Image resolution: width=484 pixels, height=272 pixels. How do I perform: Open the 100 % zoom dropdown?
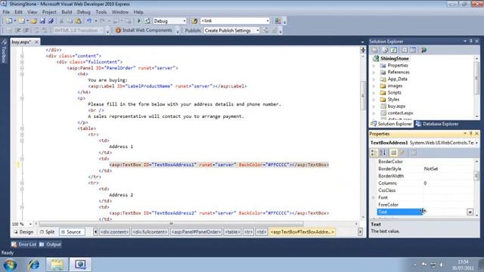(30, 224)
